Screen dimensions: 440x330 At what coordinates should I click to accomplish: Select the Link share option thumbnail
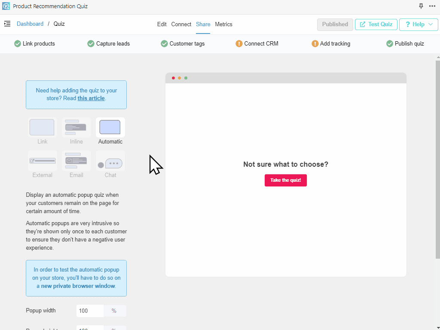coord(42,127)
